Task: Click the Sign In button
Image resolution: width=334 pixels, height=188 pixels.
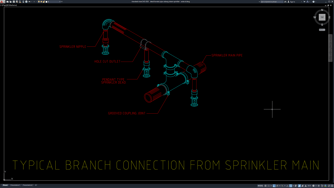Action: click(x=292, y=2)
